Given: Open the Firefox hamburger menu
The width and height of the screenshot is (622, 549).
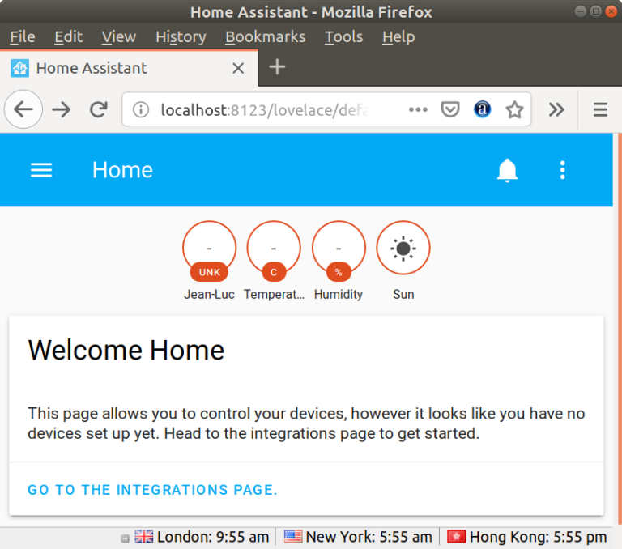Looking at the screenshot, I should click(x=600, y=109).
